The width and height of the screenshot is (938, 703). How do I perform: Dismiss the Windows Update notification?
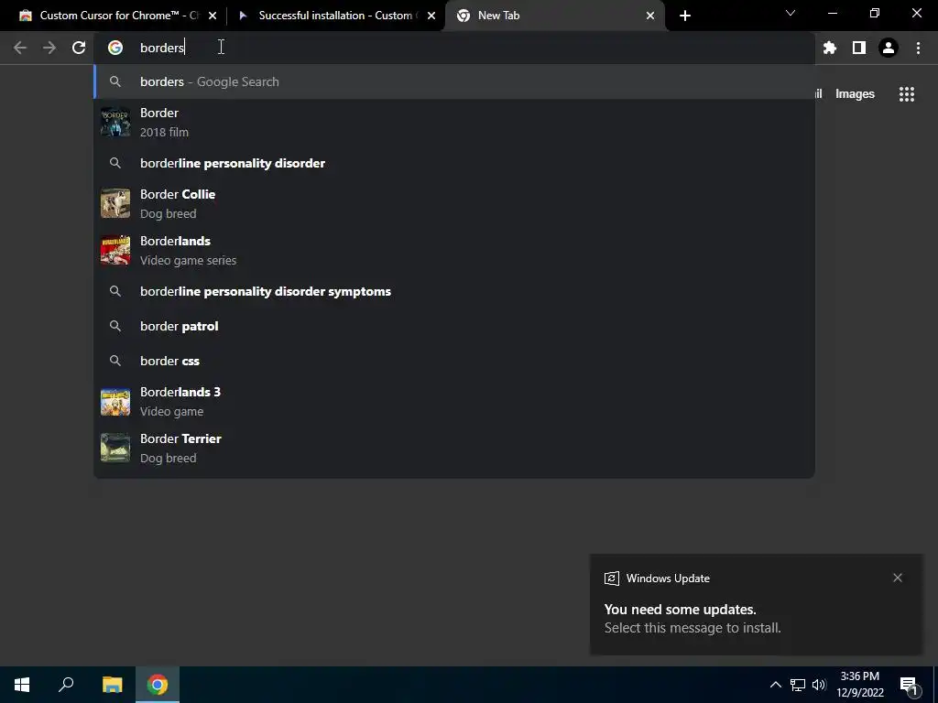tap(898, 578)
